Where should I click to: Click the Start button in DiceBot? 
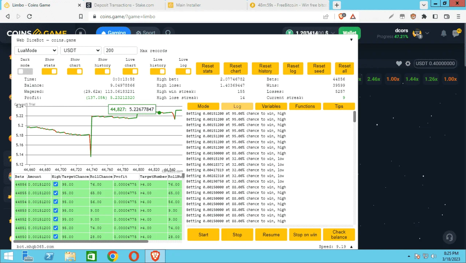click(203, 235)
